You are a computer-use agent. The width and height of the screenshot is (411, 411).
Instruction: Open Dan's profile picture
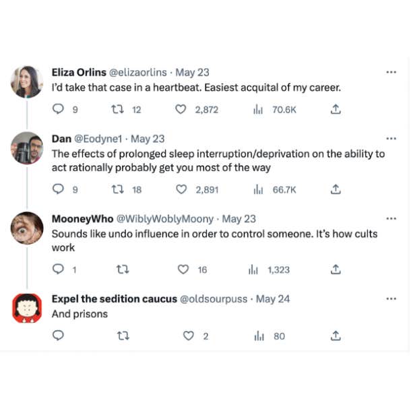tap(27, 148)
